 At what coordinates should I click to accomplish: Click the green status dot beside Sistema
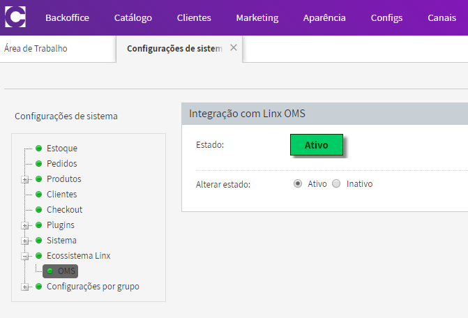[38, 240]
